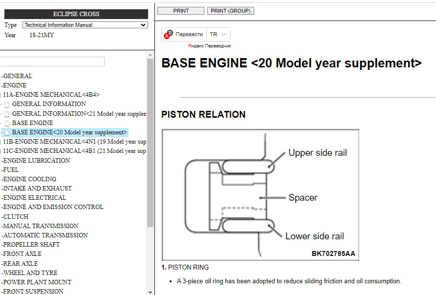
Task: Expand the ENGINE ELECTRICAL section
Action: [34, 198]
